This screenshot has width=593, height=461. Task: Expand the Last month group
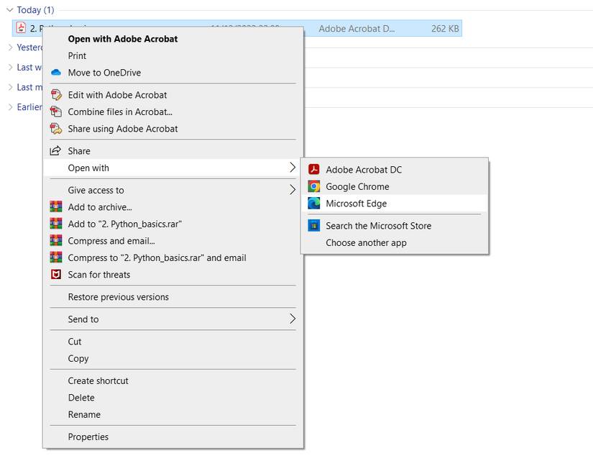(x=9, y=87)
